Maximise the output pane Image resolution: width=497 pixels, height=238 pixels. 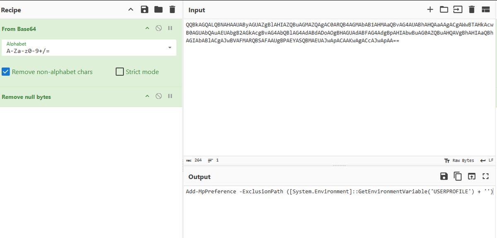tap(485, 177)
